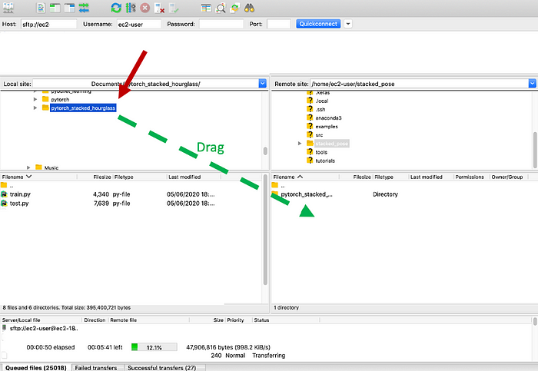The image size is (538, 371).
Task: Click the anaconda3 question mark icon
Action: tap(310, 118)
